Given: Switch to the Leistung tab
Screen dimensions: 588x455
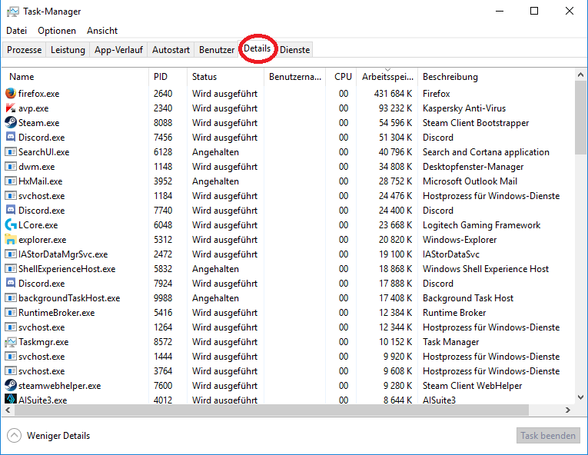Looking at the screenshot, I should (x=68, y=49).
